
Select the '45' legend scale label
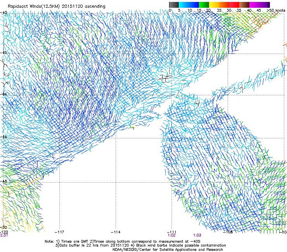tap(259, 10)
